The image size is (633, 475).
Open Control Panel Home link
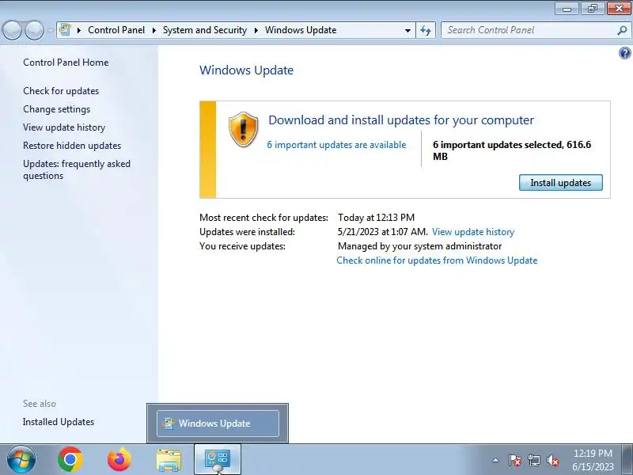(66, 63)
